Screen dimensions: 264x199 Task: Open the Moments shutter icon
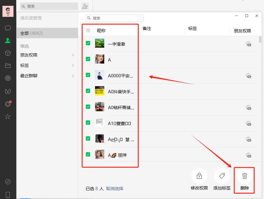[x=8, y=78]
